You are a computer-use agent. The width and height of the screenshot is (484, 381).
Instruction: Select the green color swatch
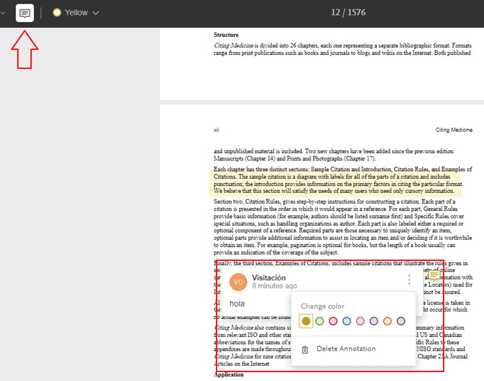320,321
